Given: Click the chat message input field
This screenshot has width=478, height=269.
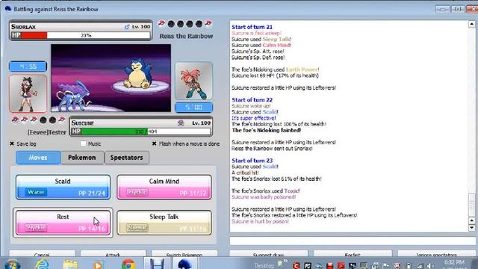Looking at the screenshot, I should (353, 241).
